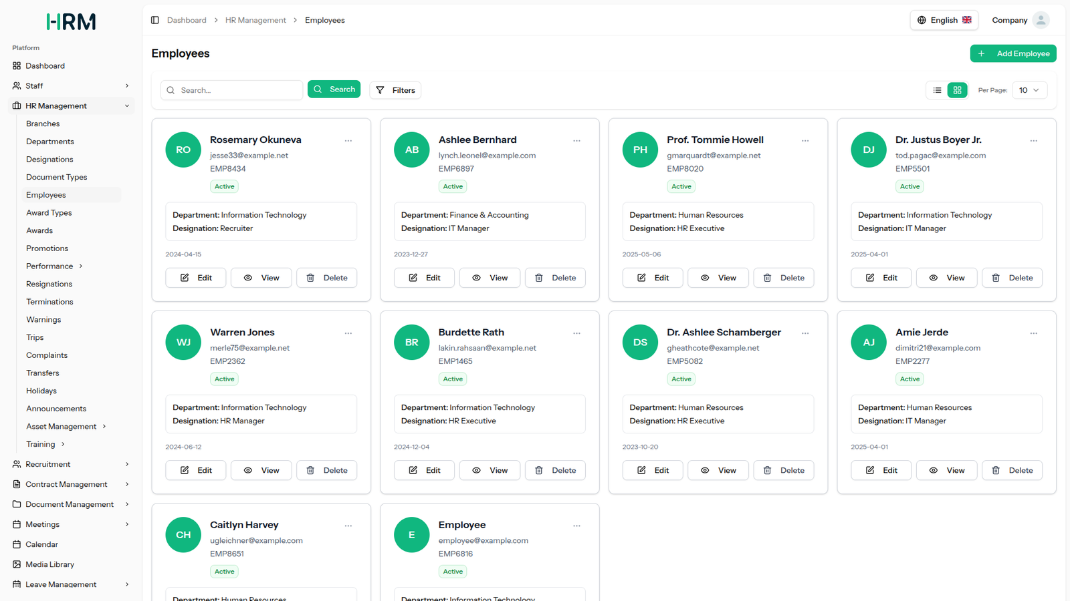
Task: Click the Caitlyn Harvey name heading
Action: [244, 525]
